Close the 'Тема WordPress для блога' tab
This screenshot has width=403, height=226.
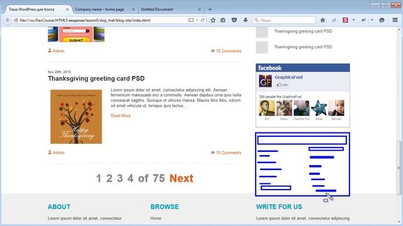click(x=67, y=9)
